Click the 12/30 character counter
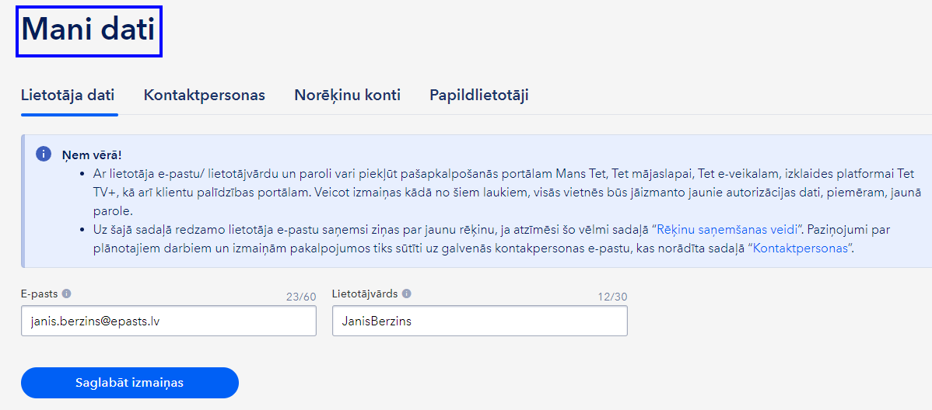932x410 pixels. pos(612,297)
